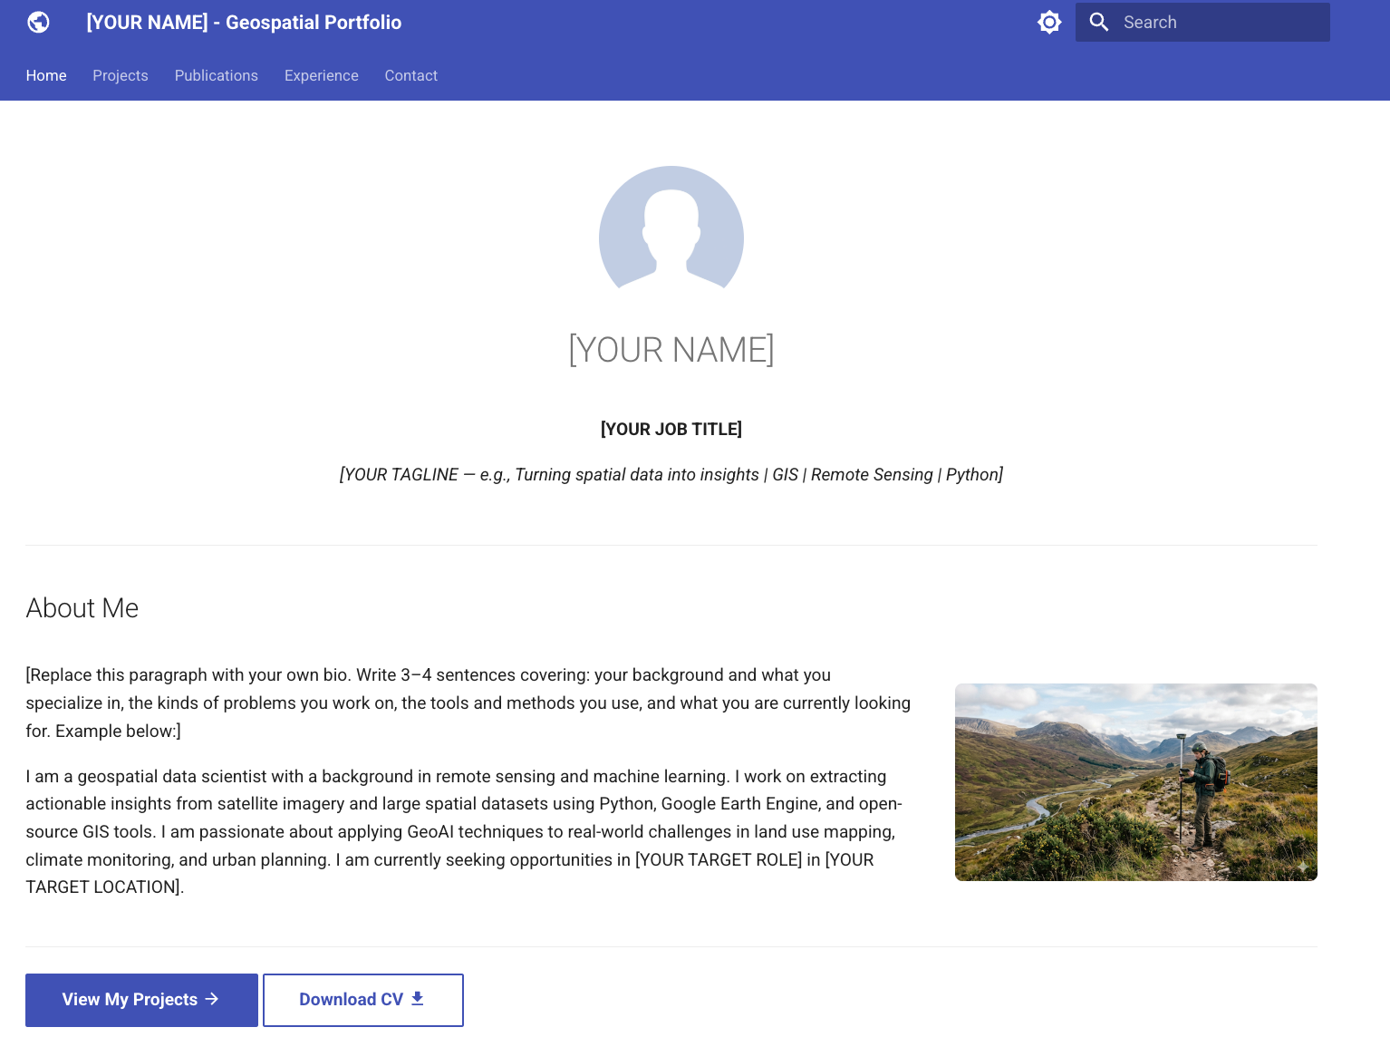This screenshot has height=1037, width=1390.
Task: Click the [YOUR JOB TITLE] text
Action: [x=671, y=429]
